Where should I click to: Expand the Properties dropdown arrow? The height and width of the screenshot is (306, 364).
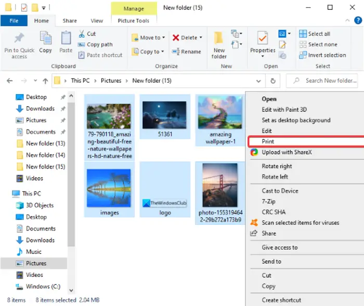tap(263, 56)
